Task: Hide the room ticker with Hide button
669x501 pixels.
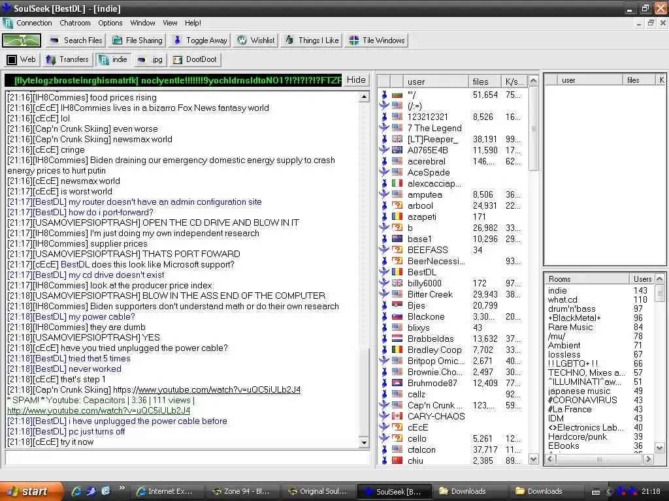Action: [x=356, y=80]
